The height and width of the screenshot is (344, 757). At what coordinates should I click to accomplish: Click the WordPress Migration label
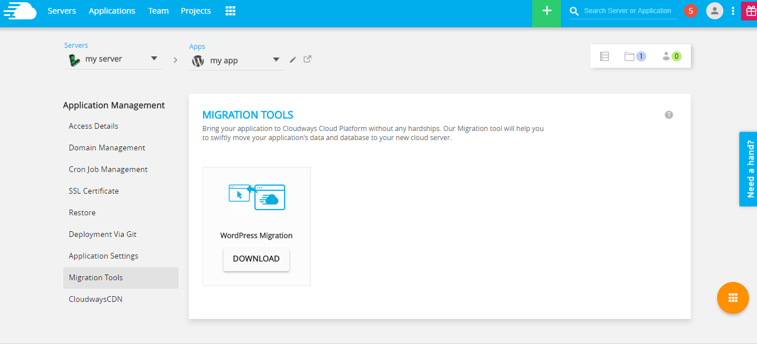tap(257, 235)
